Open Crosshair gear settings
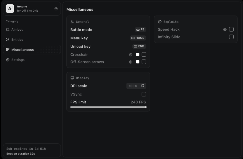The width and height of the screenshot is (243, 159). coord(131,54)
